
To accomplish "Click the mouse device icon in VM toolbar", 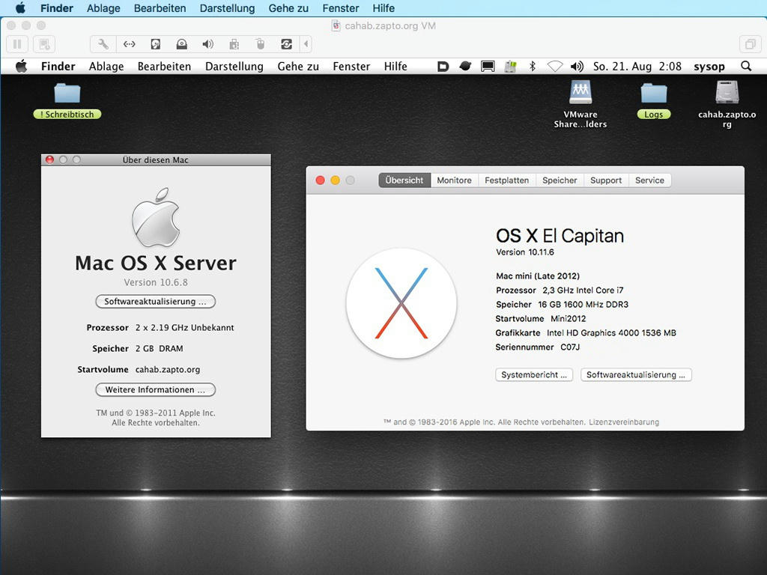I will tap(260, 44).
